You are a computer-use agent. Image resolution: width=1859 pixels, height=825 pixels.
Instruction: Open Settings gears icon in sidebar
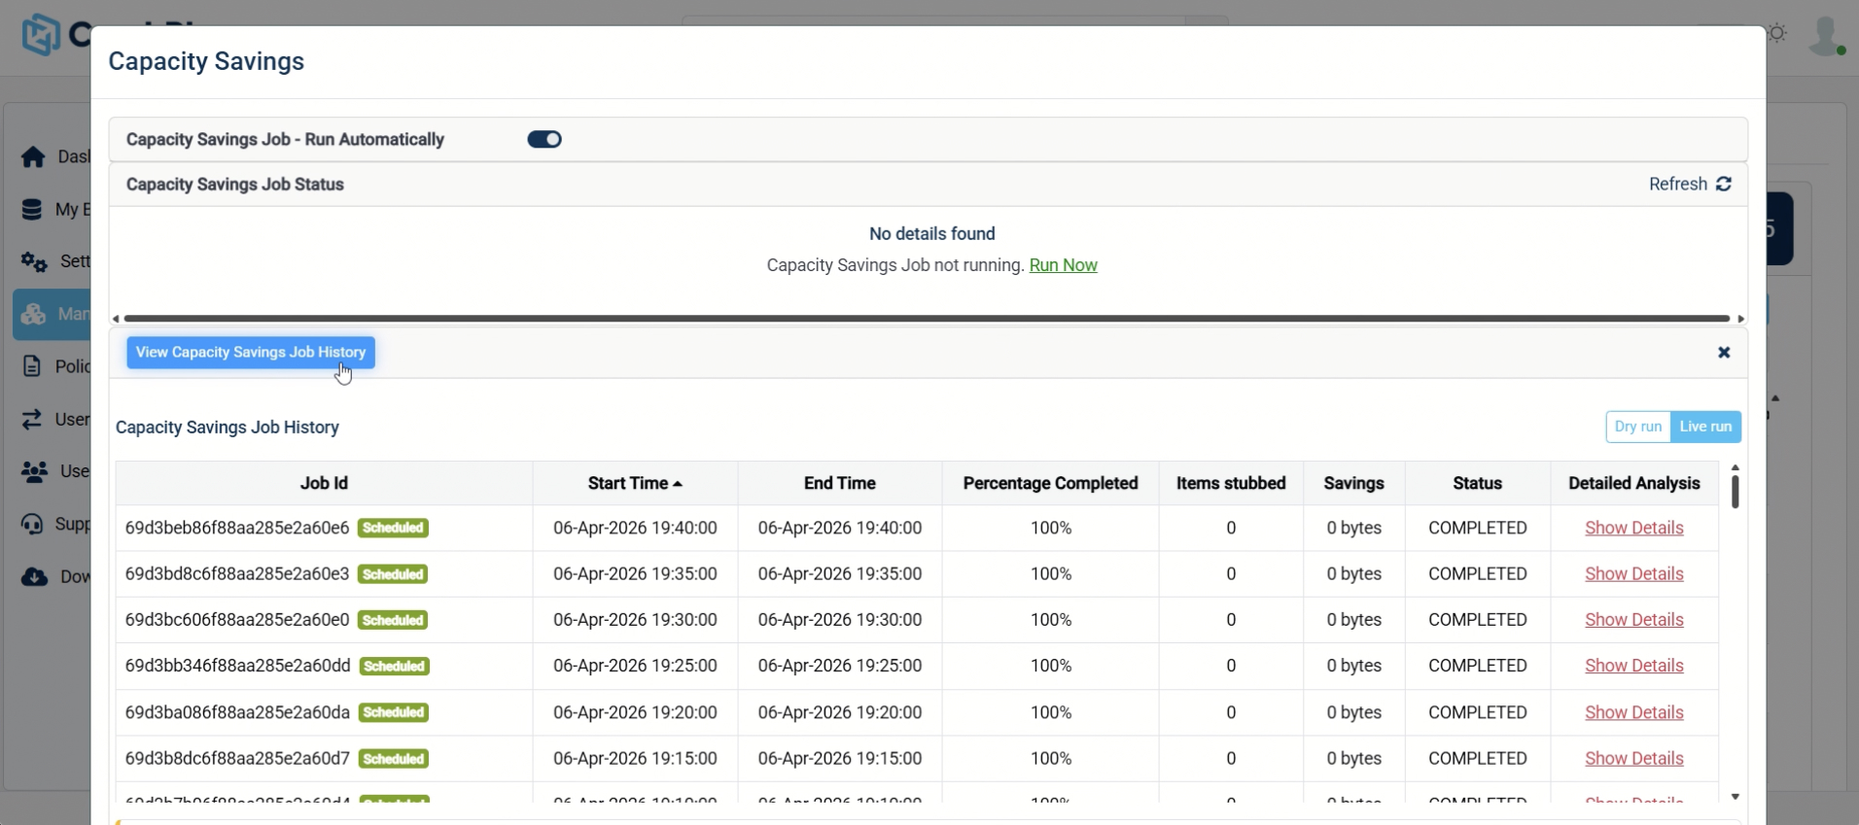point(34,261)
